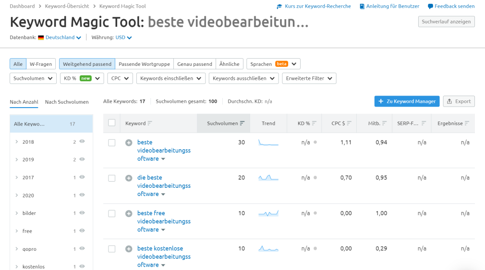Expand the bilder keyword group
This screenshot has height=270, width=485.
[16, 213]
